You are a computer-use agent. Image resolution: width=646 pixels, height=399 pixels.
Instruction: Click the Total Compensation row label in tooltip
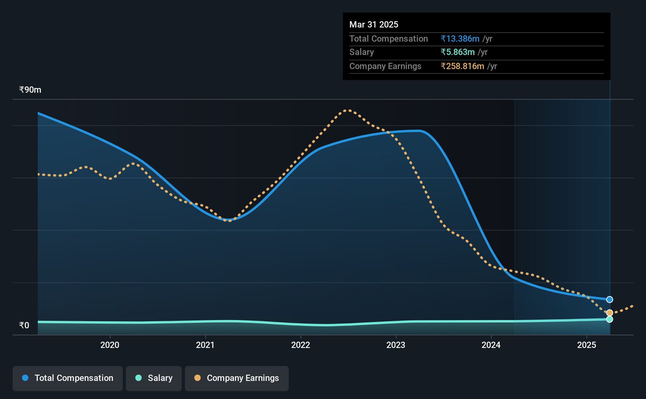point(389,38)
